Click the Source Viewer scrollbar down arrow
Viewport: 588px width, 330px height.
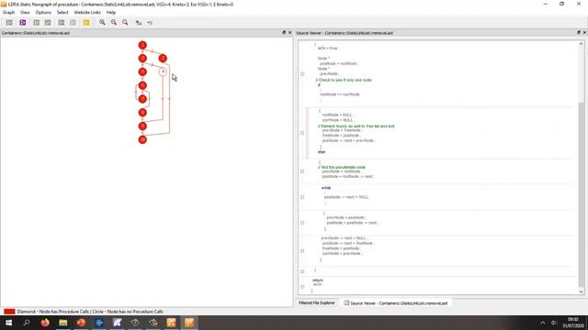click(x=581, y=291)
